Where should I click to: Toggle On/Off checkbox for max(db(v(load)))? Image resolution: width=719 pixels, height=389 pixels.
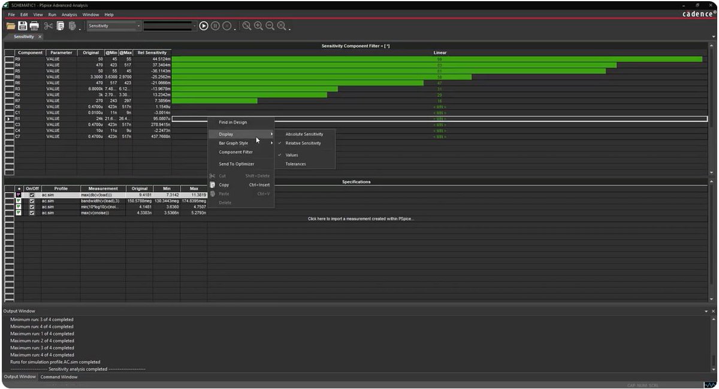32,195
